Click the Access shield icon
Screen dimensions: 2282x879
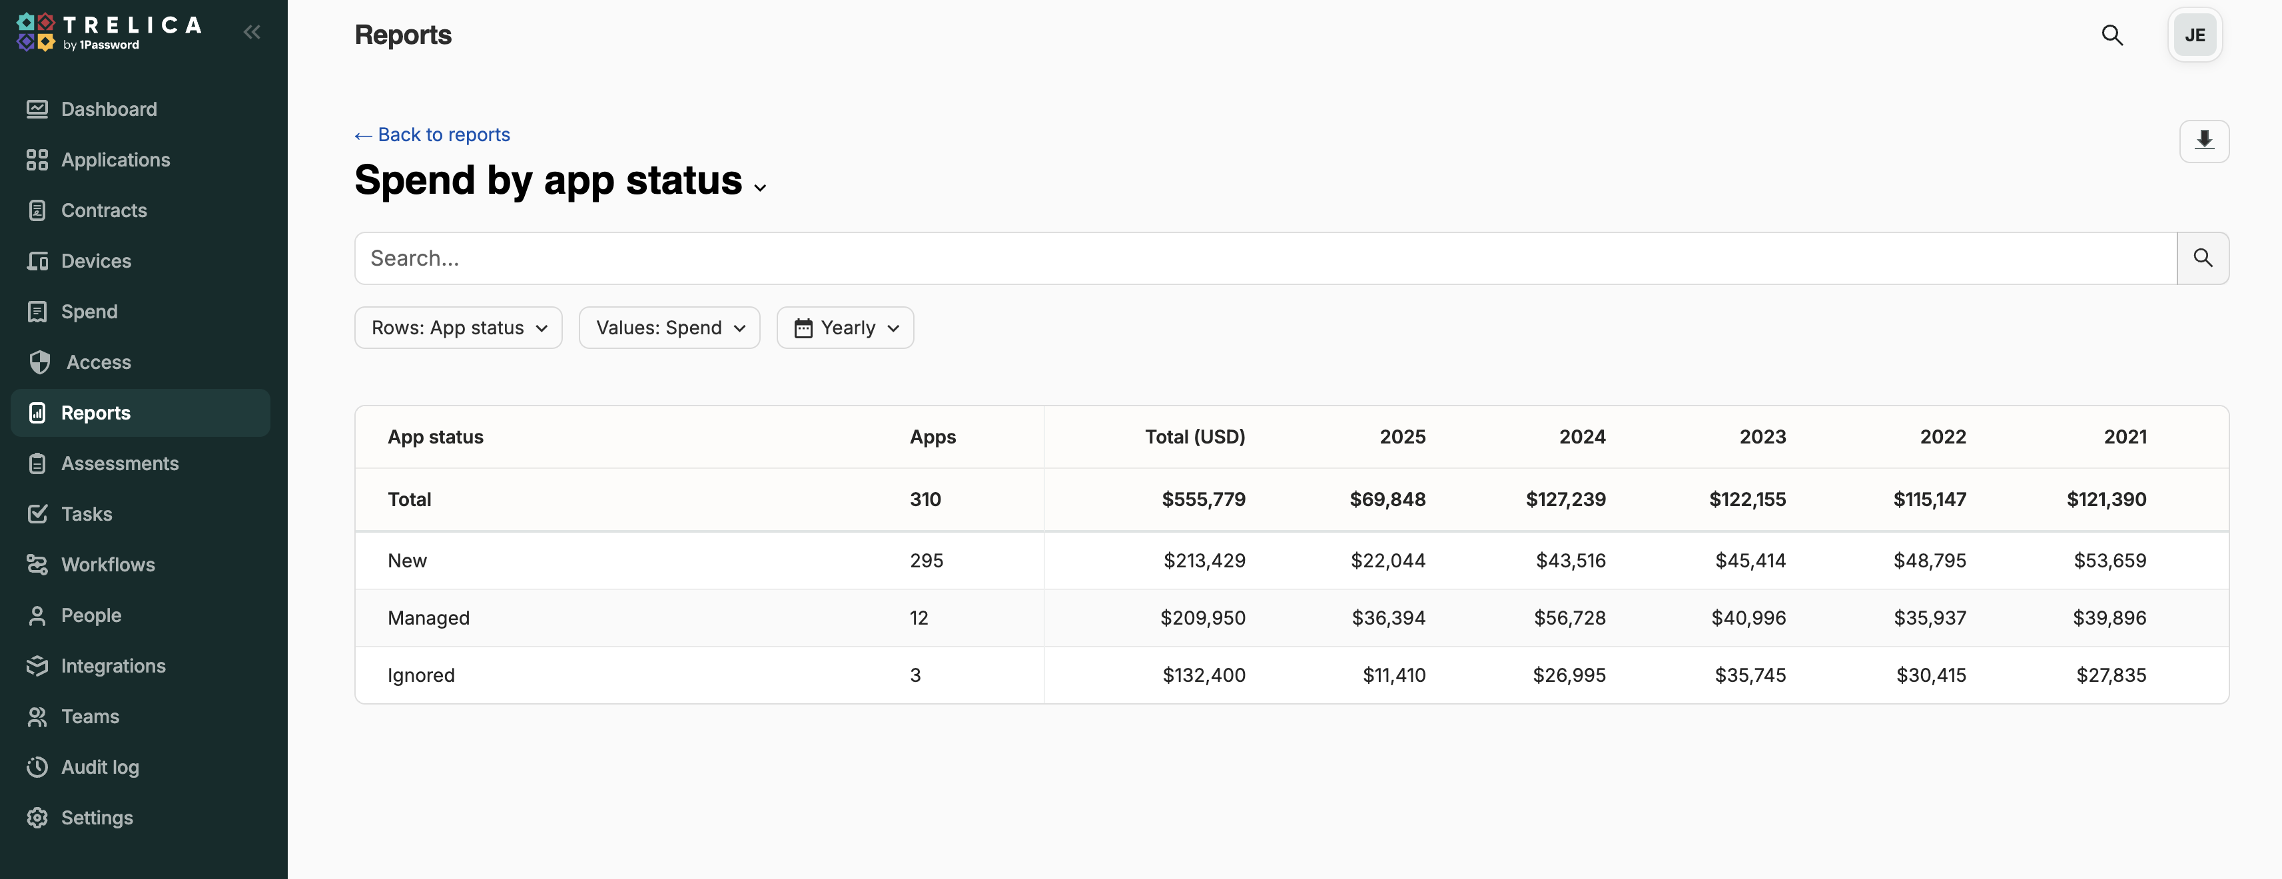40,362
